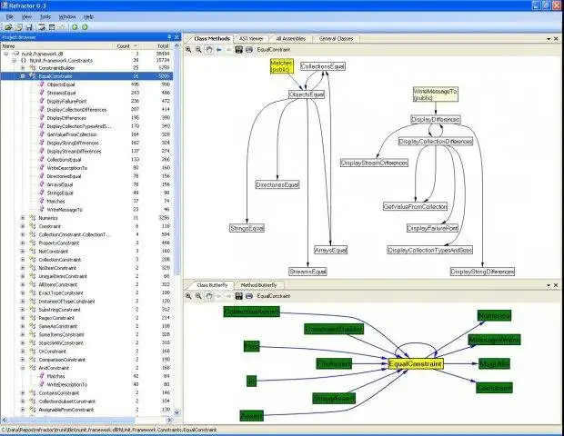Click the back arrow in Class Methods toolbar
Viewport: 564px width, 436px height.
click(218, 50)
